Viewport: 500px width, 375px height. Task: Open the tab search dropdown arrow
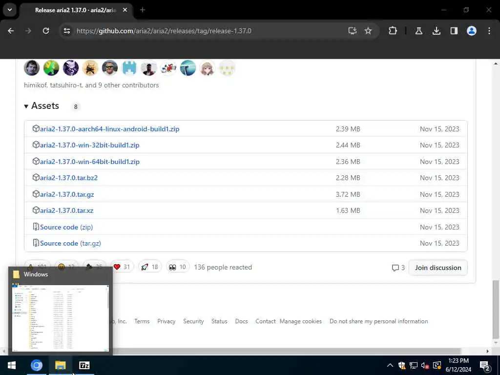[x=10, y=10]
